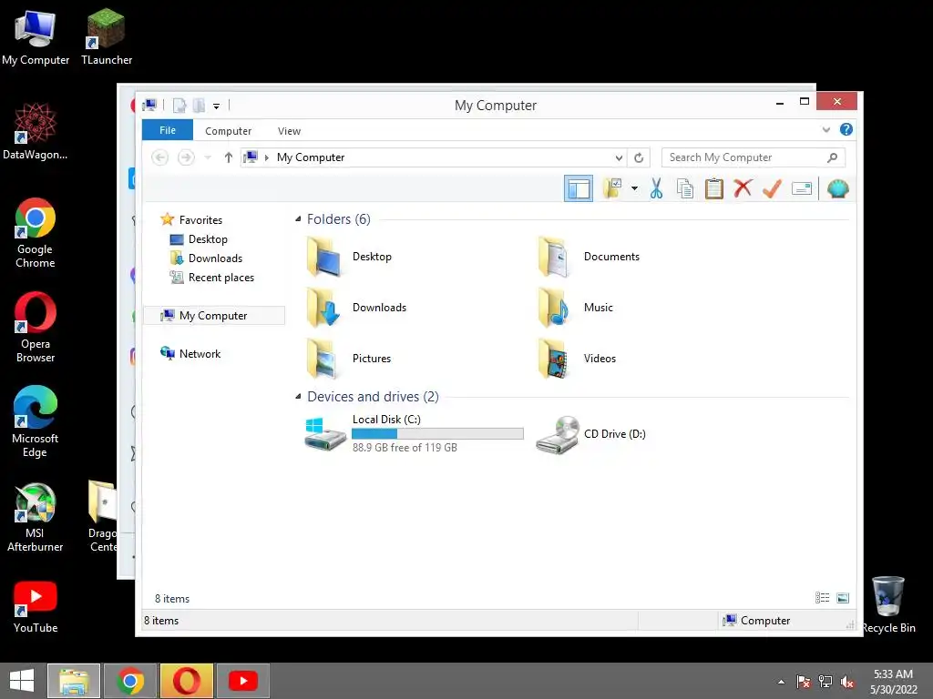Screen dimensions: 933x699
Task: Click the New folder quick access icon
Action: click(x=199, y=106)
